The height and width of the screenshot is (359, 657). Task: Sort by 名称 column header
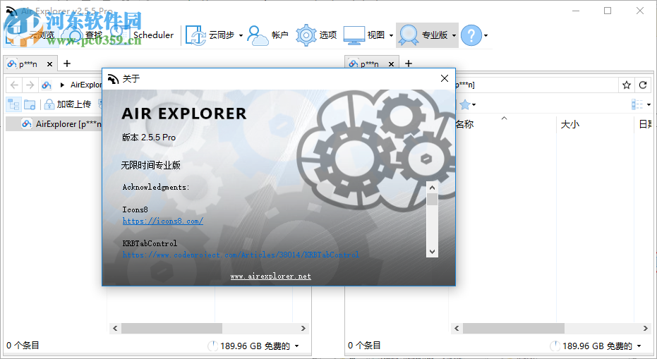464,124
